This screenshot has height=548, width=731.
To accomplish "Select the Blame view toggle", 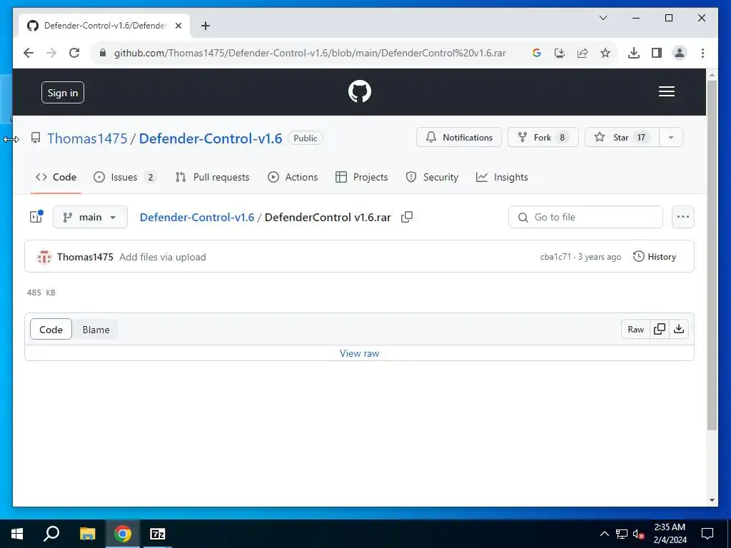I will pyautogui.click(x=96, y=330).
